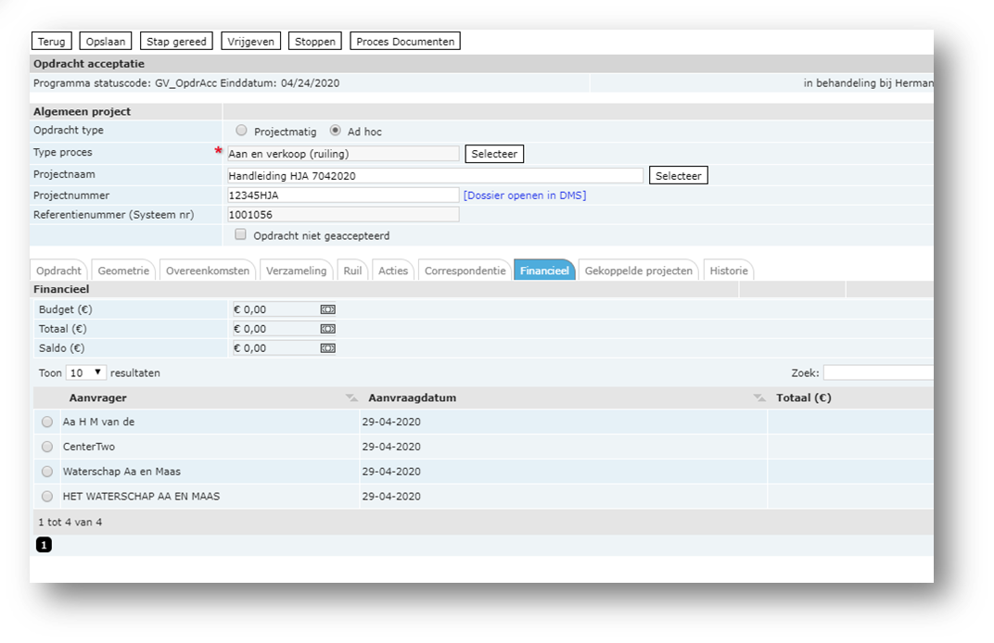This screenshot has width=994, height=643.
Task: Sort by Aanvraagdatum column arrow icon
Action: coord(759,398)
